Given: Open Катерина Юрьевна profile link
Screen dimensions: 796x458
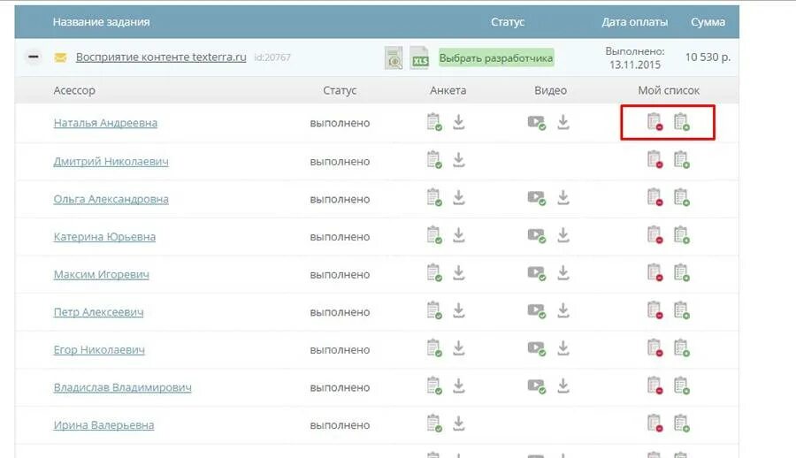Looking at the screenshot, I should click(104, 237).
